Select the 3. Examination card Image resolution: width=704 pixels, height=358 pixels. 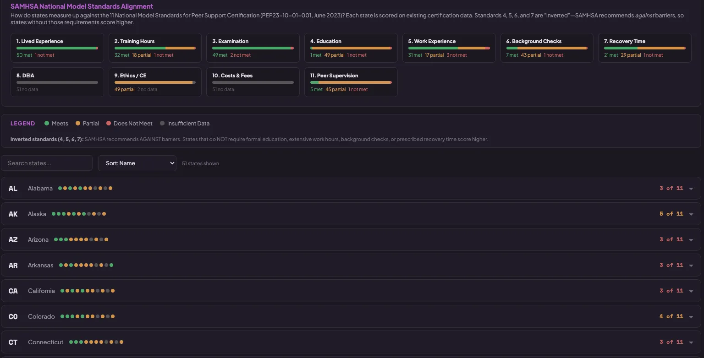pyautogui.click(x=253, y=48)
